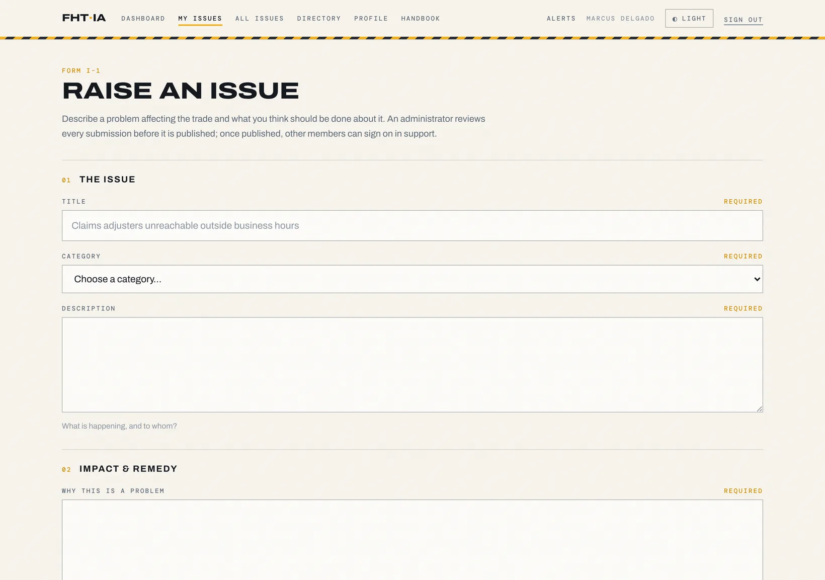825x580 pixels.
Task: Focus the Title input field
Action: point(412,225)
